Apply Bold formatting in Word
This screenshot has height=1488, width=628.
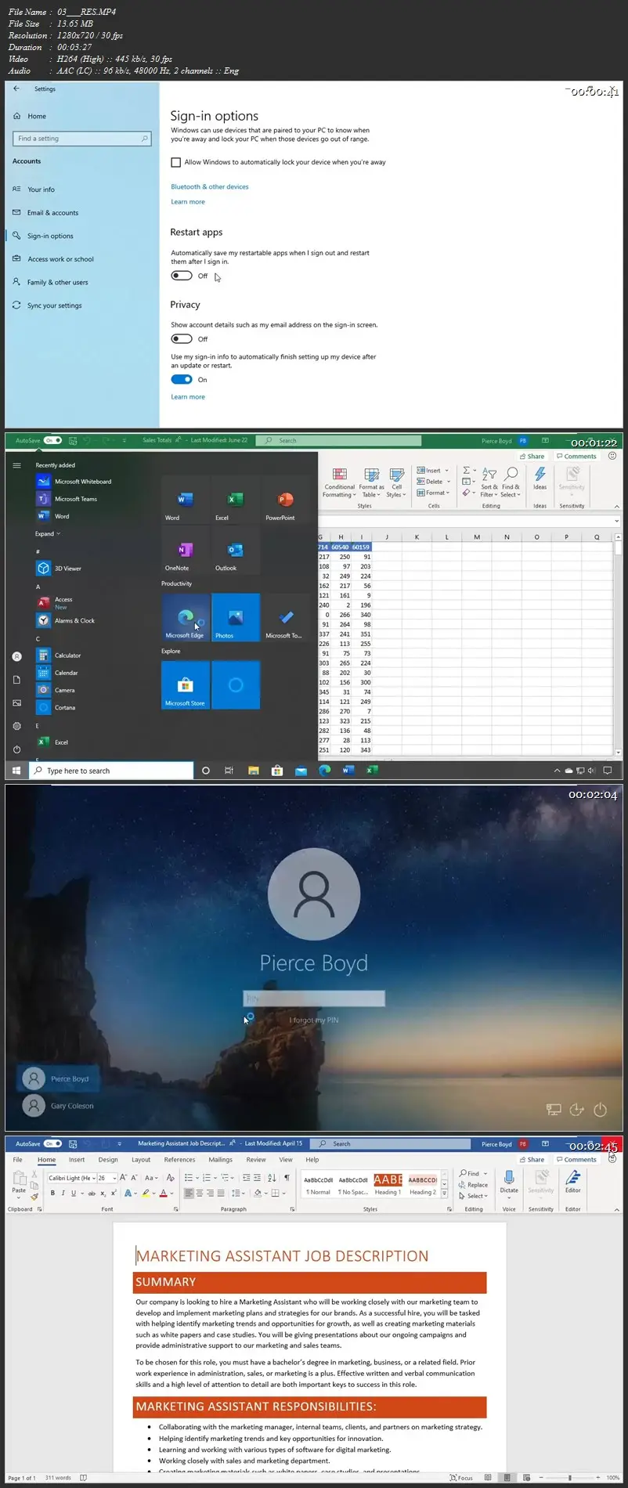pos(52,1193)
